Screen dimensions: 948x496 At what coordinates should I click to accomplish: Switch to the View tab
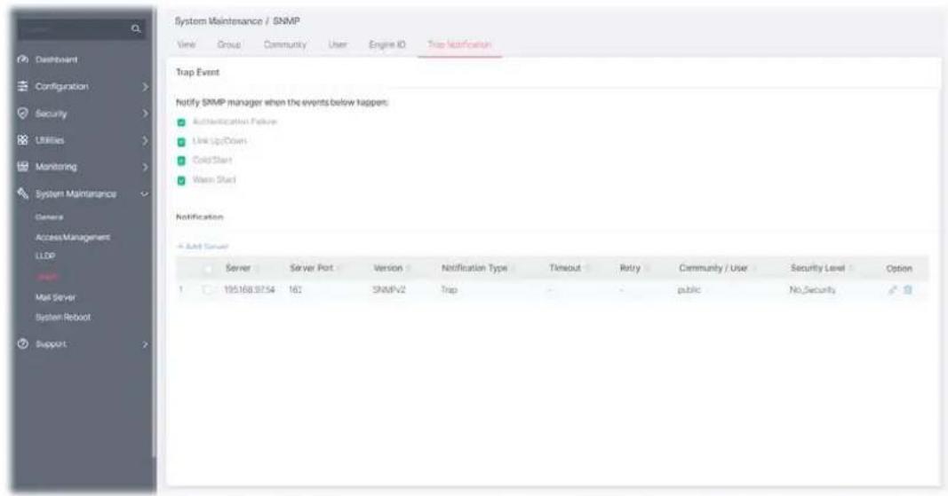pyautogui.click(x=187, y=44)
